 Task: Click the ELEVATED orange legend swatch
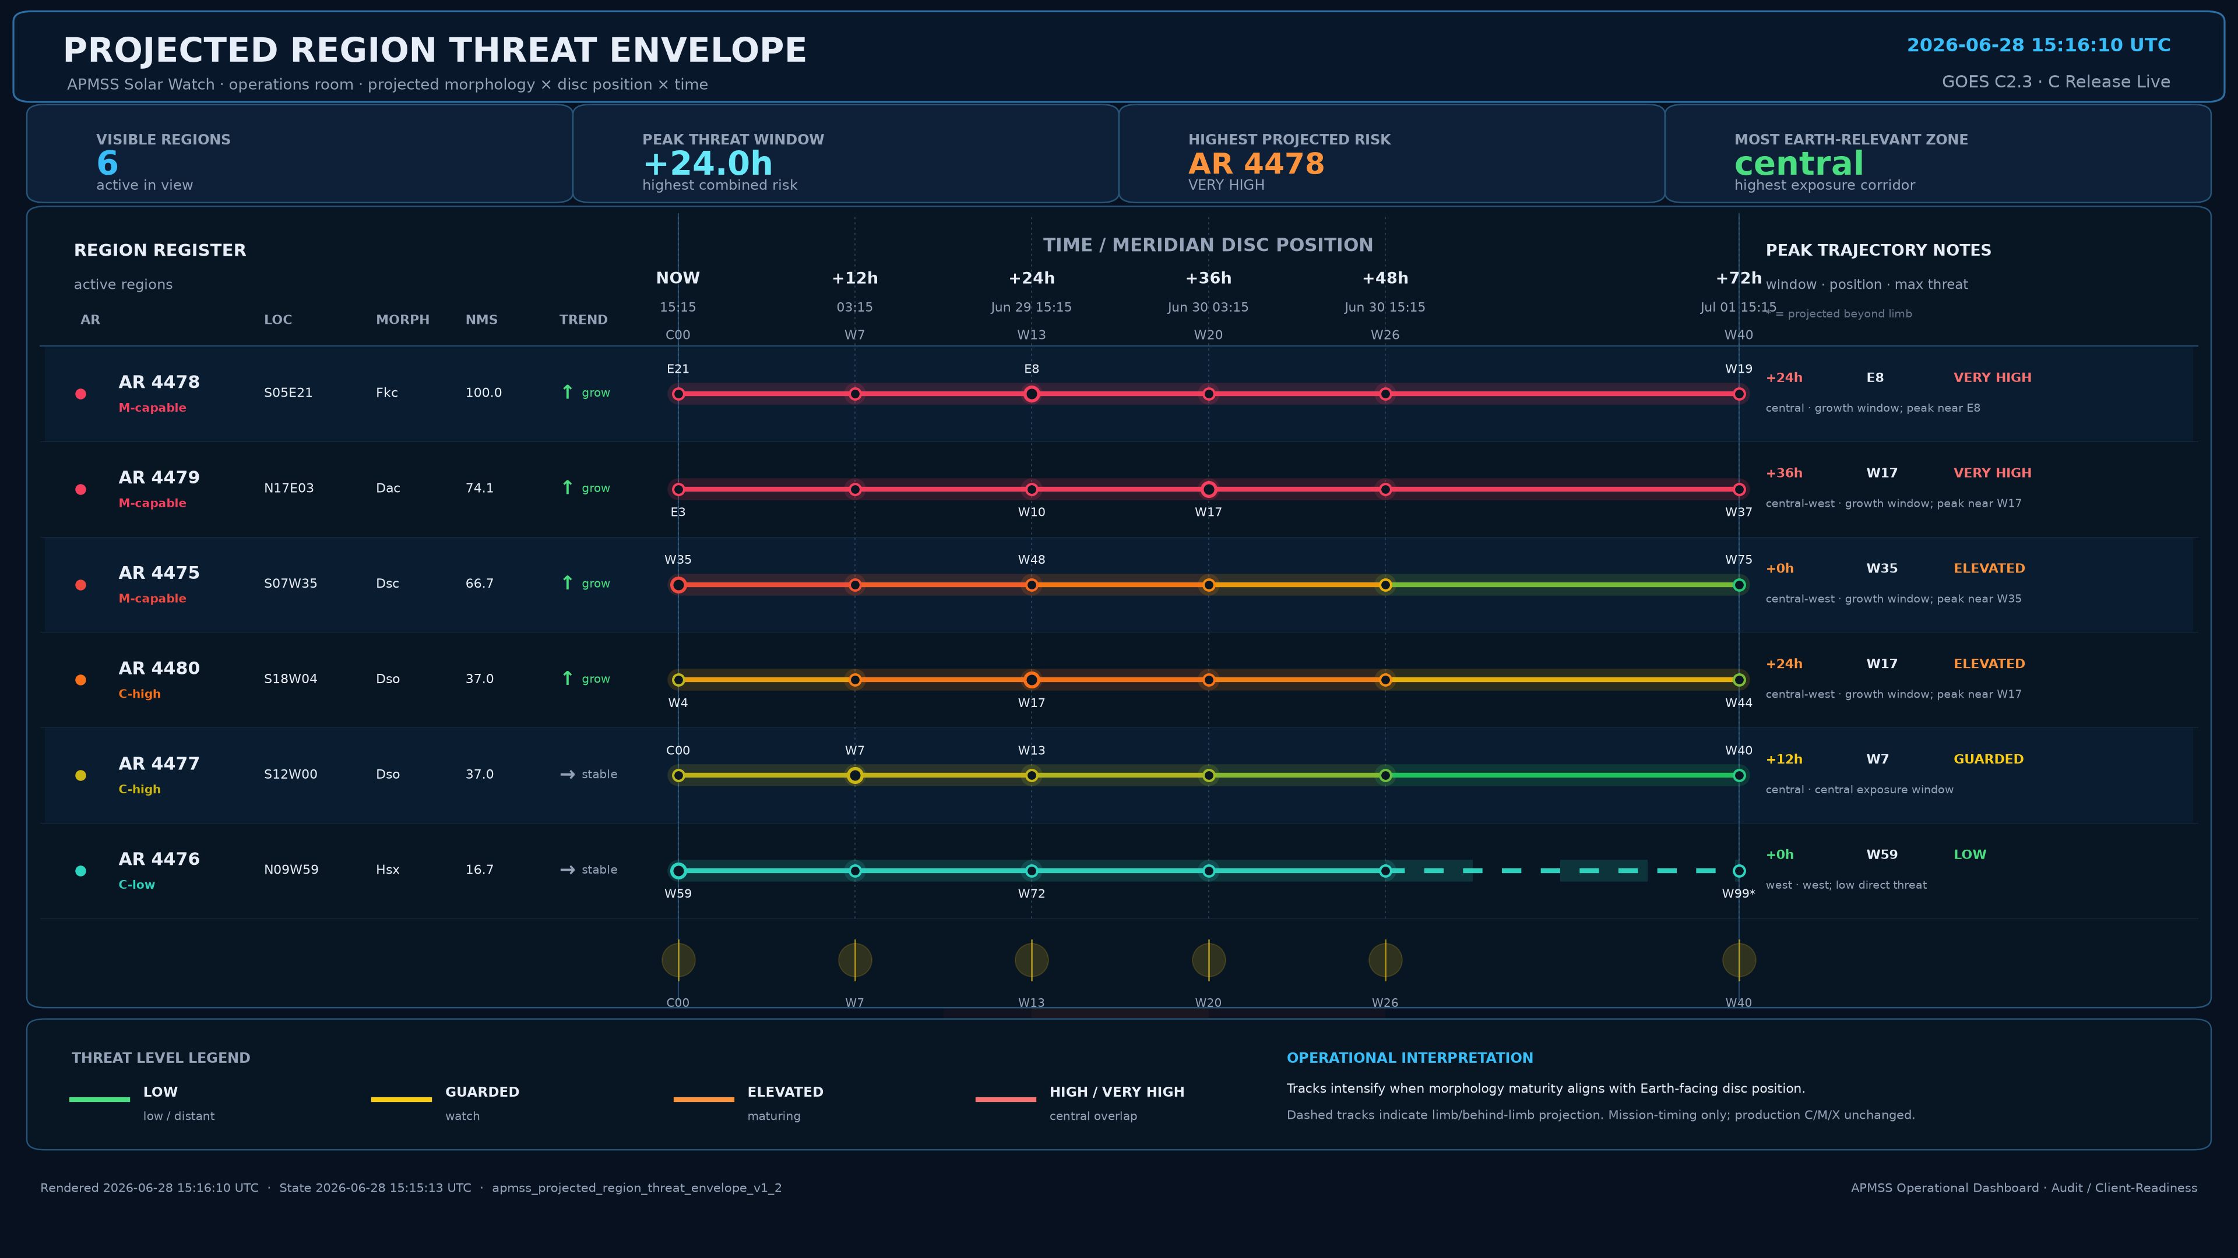click(703, 1099)
